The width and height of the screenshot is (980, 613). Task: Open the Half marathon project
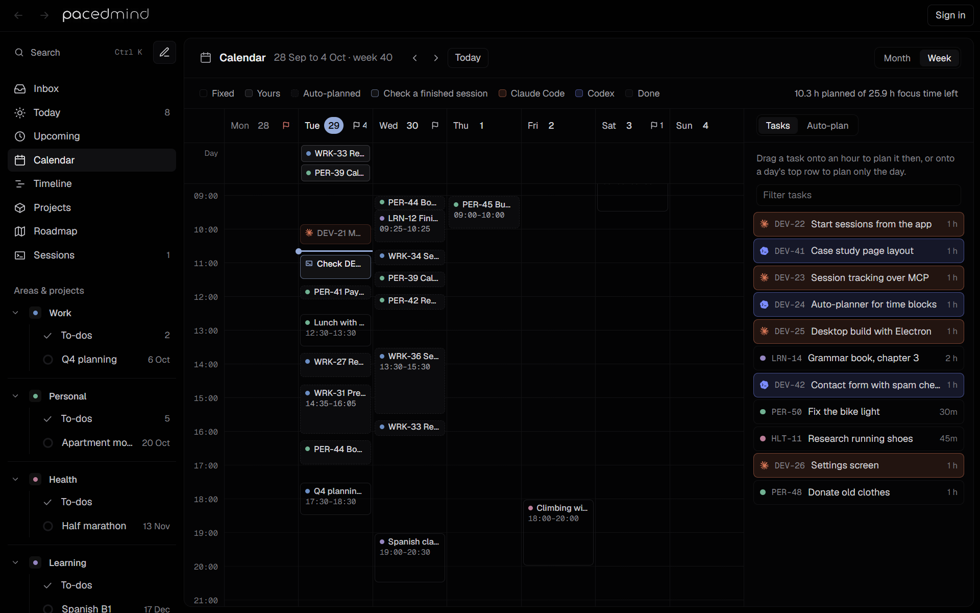pyautogui.click(x=102, y=526)
